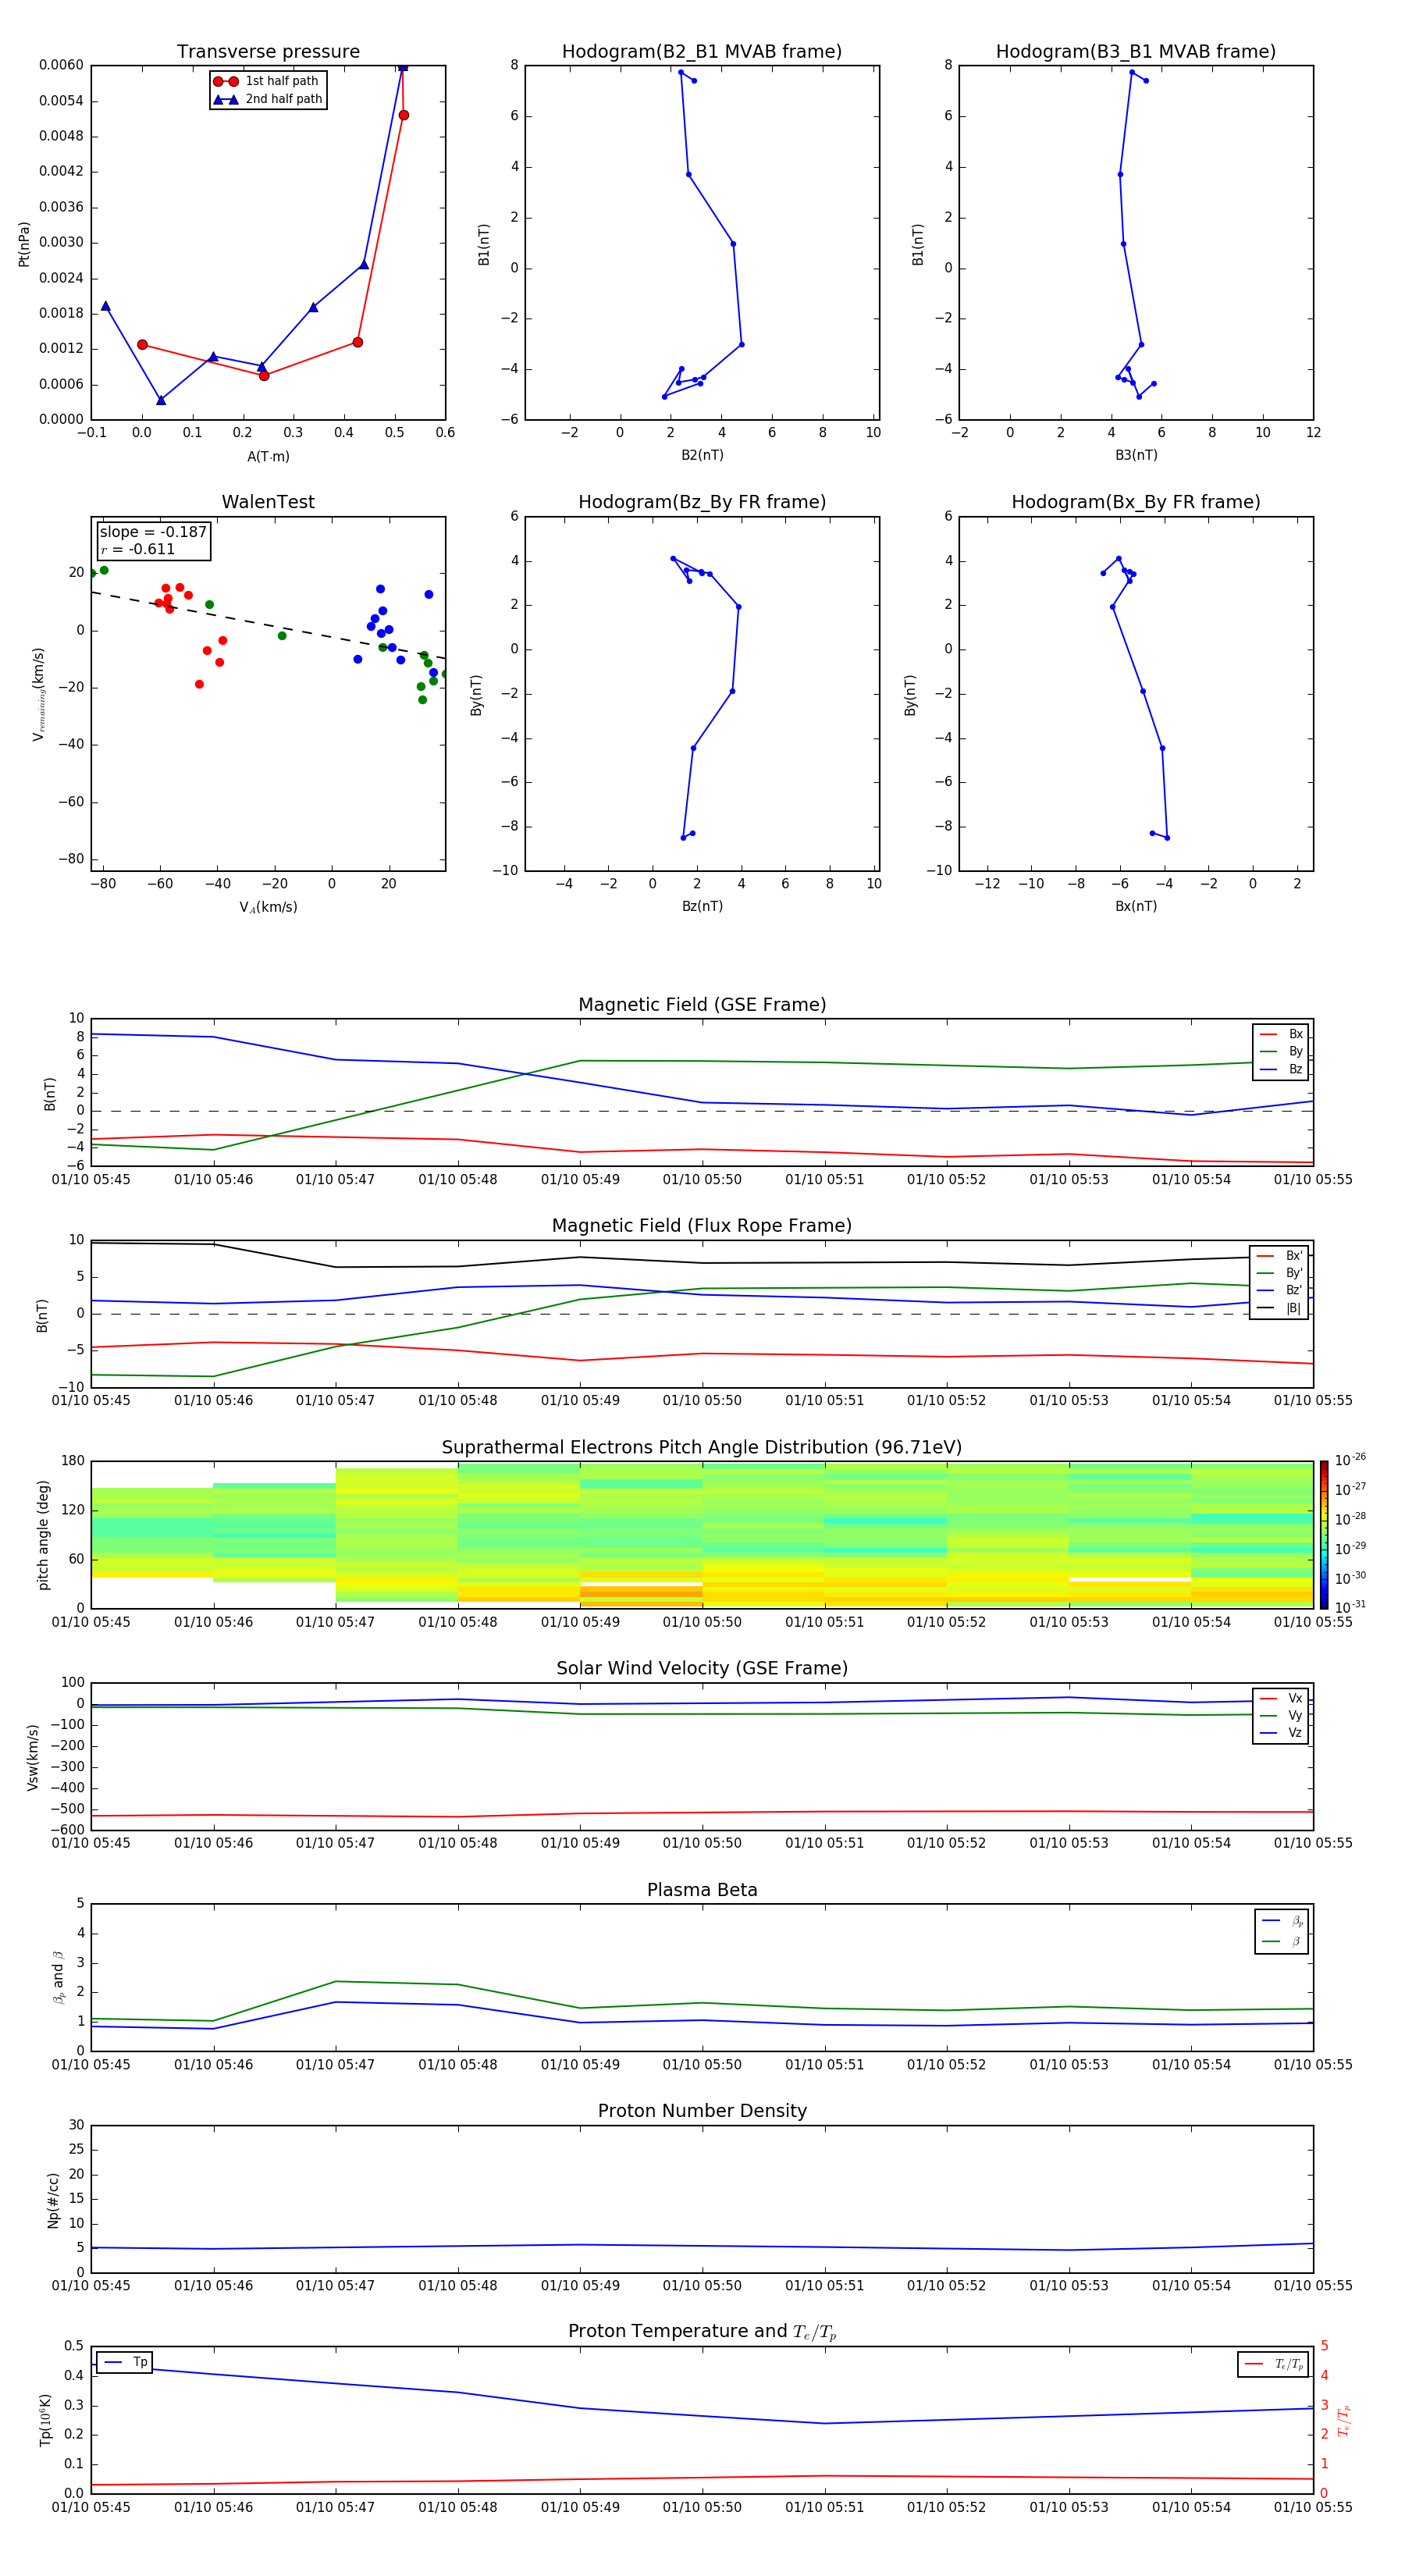Click the "Hodogram(B2_B1 MVAB frame)" title
This screenshot has width=1405, height=2576.
(x=702, y=52)
